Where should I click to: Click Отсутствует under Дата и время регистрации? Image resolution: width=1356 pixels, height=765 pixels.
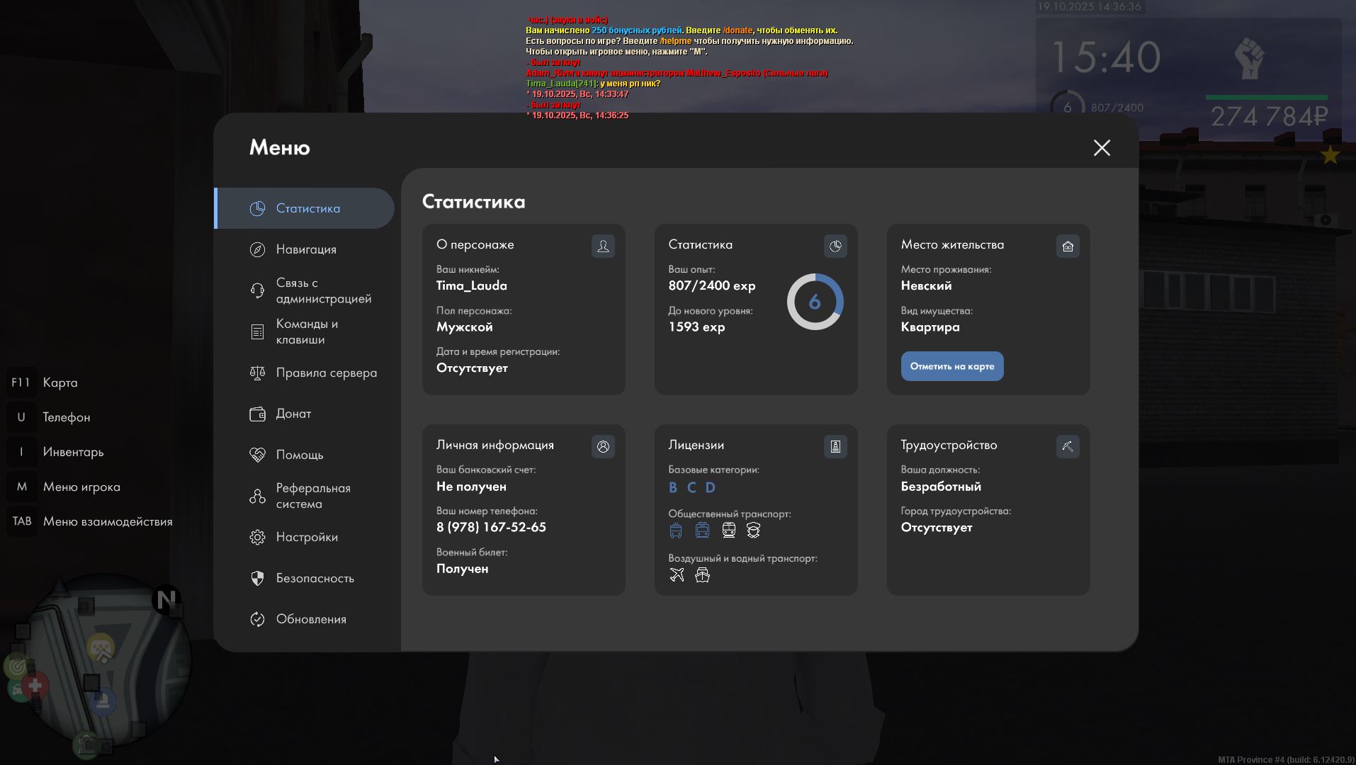coord(473,368)
